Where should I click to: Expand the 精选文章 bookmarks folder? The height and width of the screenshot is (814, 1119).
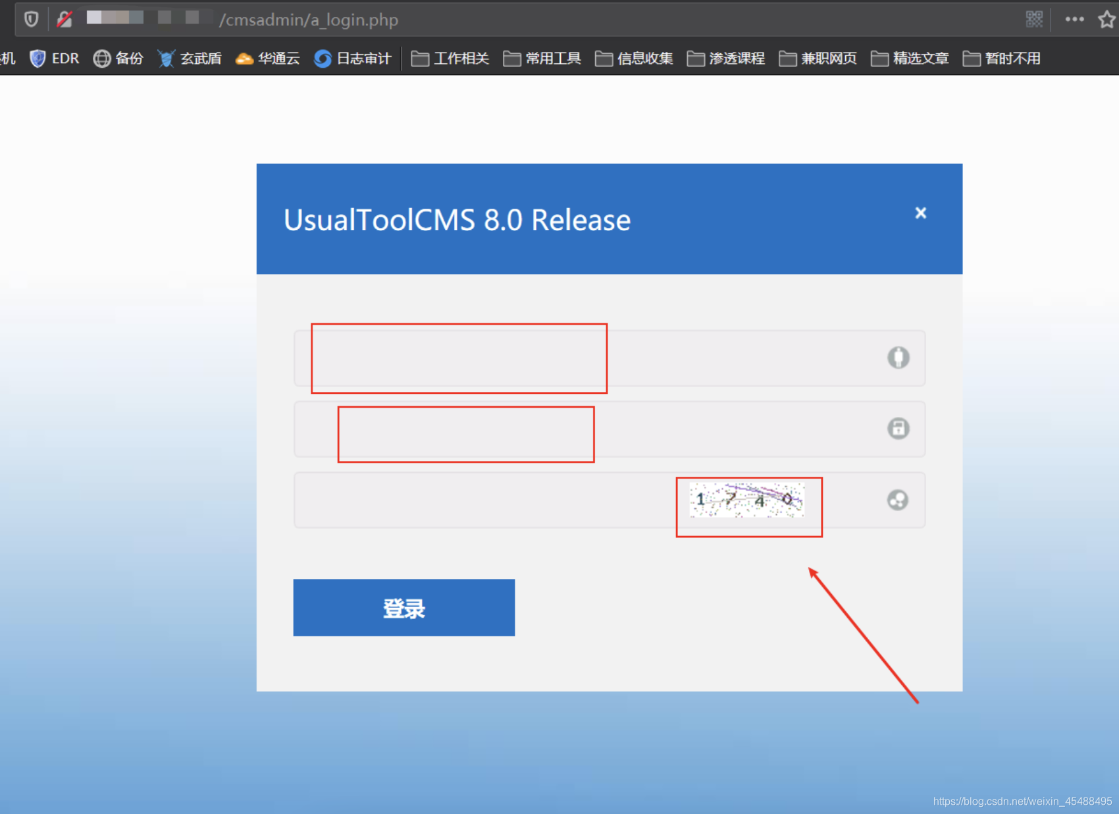(x=910, y=59)
